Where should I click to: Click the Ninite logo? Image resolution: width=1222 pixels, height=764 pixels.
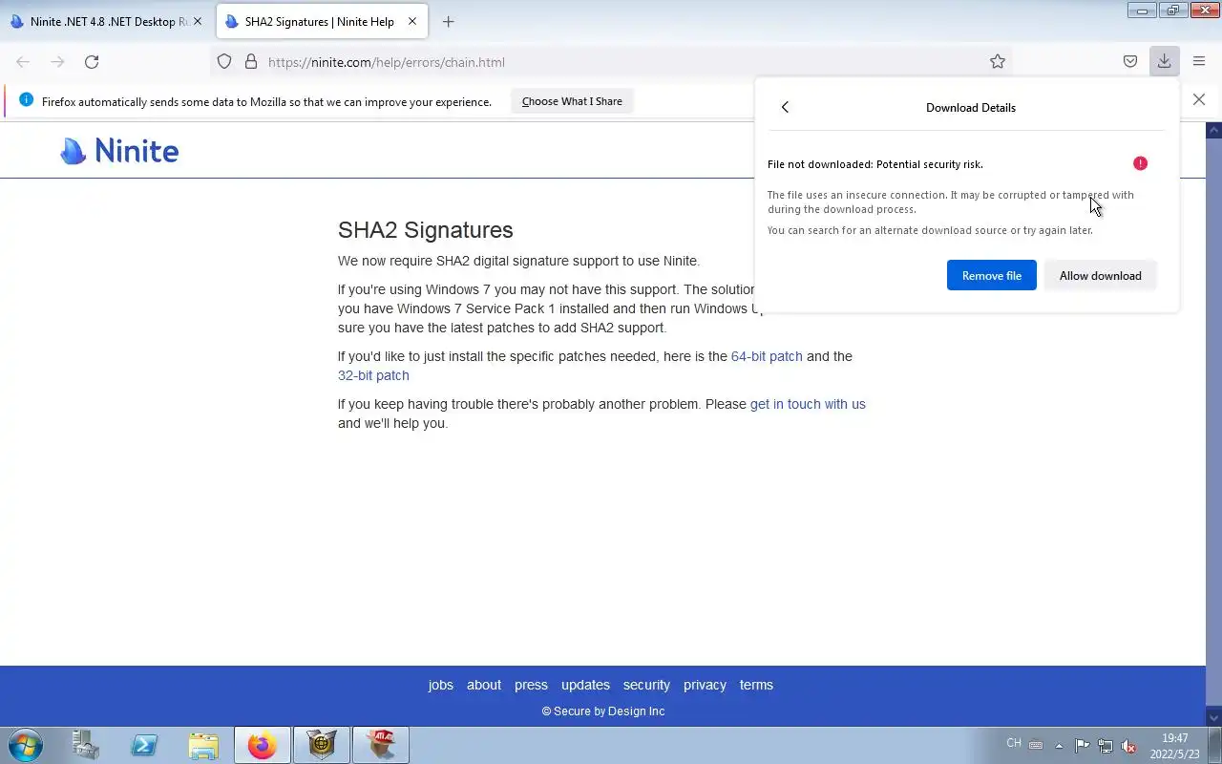pyautogui.click(x=119, y=151)
